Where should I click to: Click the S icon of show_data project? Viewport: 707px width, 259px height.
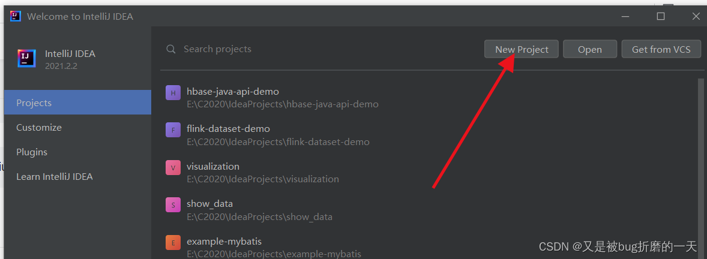coord(173,206)
